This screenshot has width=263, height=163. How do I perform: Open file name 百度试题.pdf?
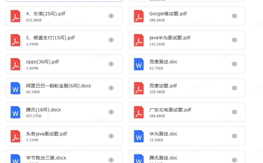coord(163,86)
